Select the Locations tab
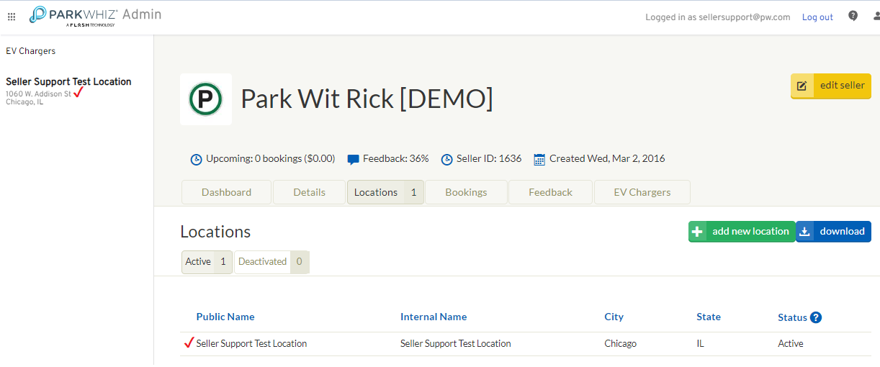 tap(385, 192)
